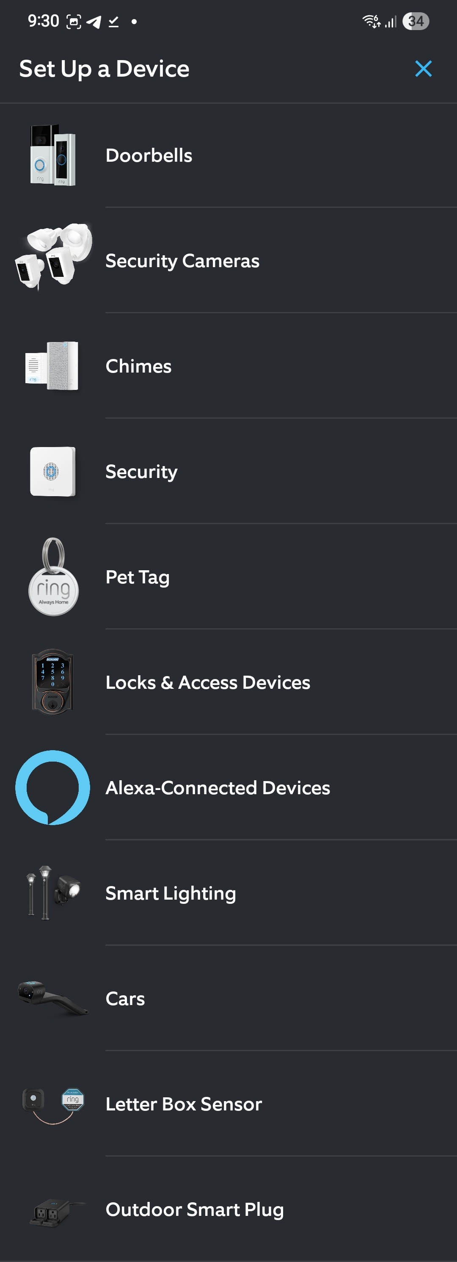Tap the Security base station icon

click(52, 471)
